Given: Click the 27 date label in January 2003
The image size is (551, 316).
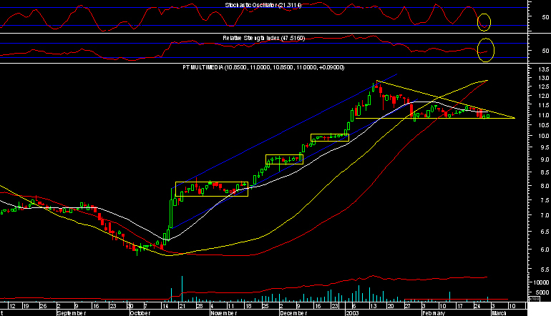Looking at the screenshot, I should 407,306.
